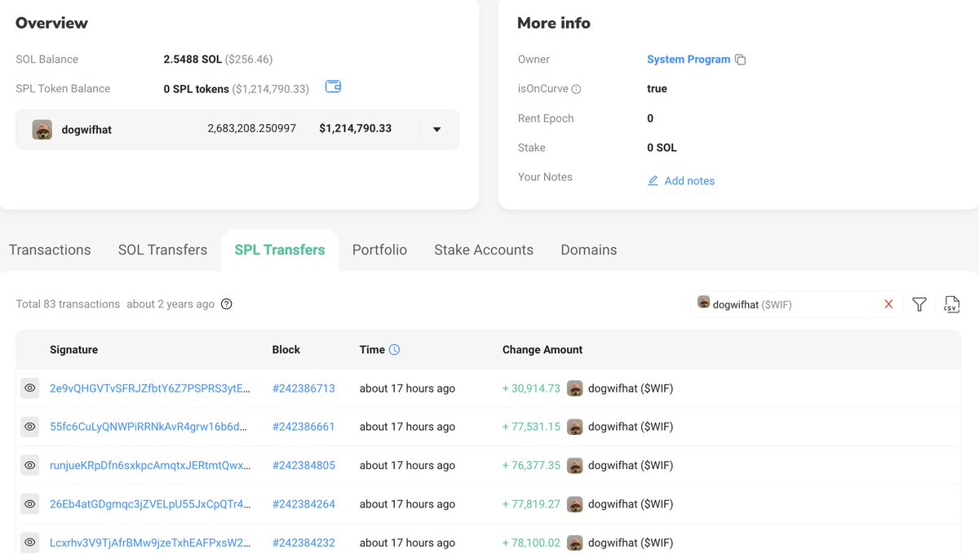Open block #242384232
Viewport: 979px width, 554px height.
tap(303, 543)
